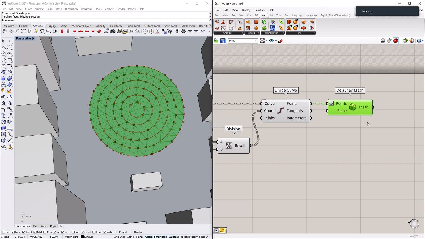Open Grasshopper file with green folder icon
Image resolution: width=425 pixels, height=239 pixels.
click(x=216, y=41)
